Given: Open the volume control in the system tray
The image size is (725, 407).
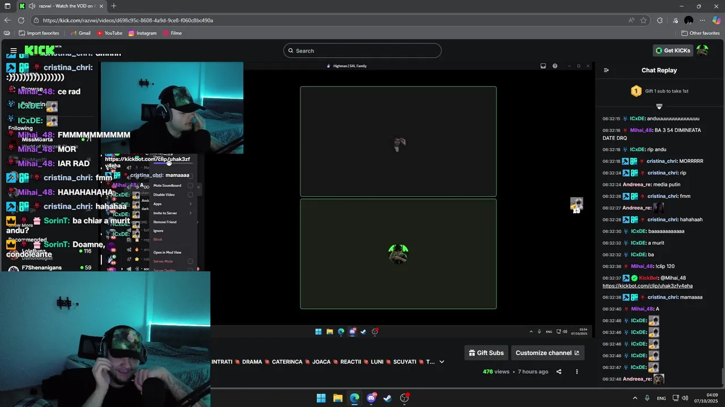Looking at the screenshot, I should click(685, 398).
